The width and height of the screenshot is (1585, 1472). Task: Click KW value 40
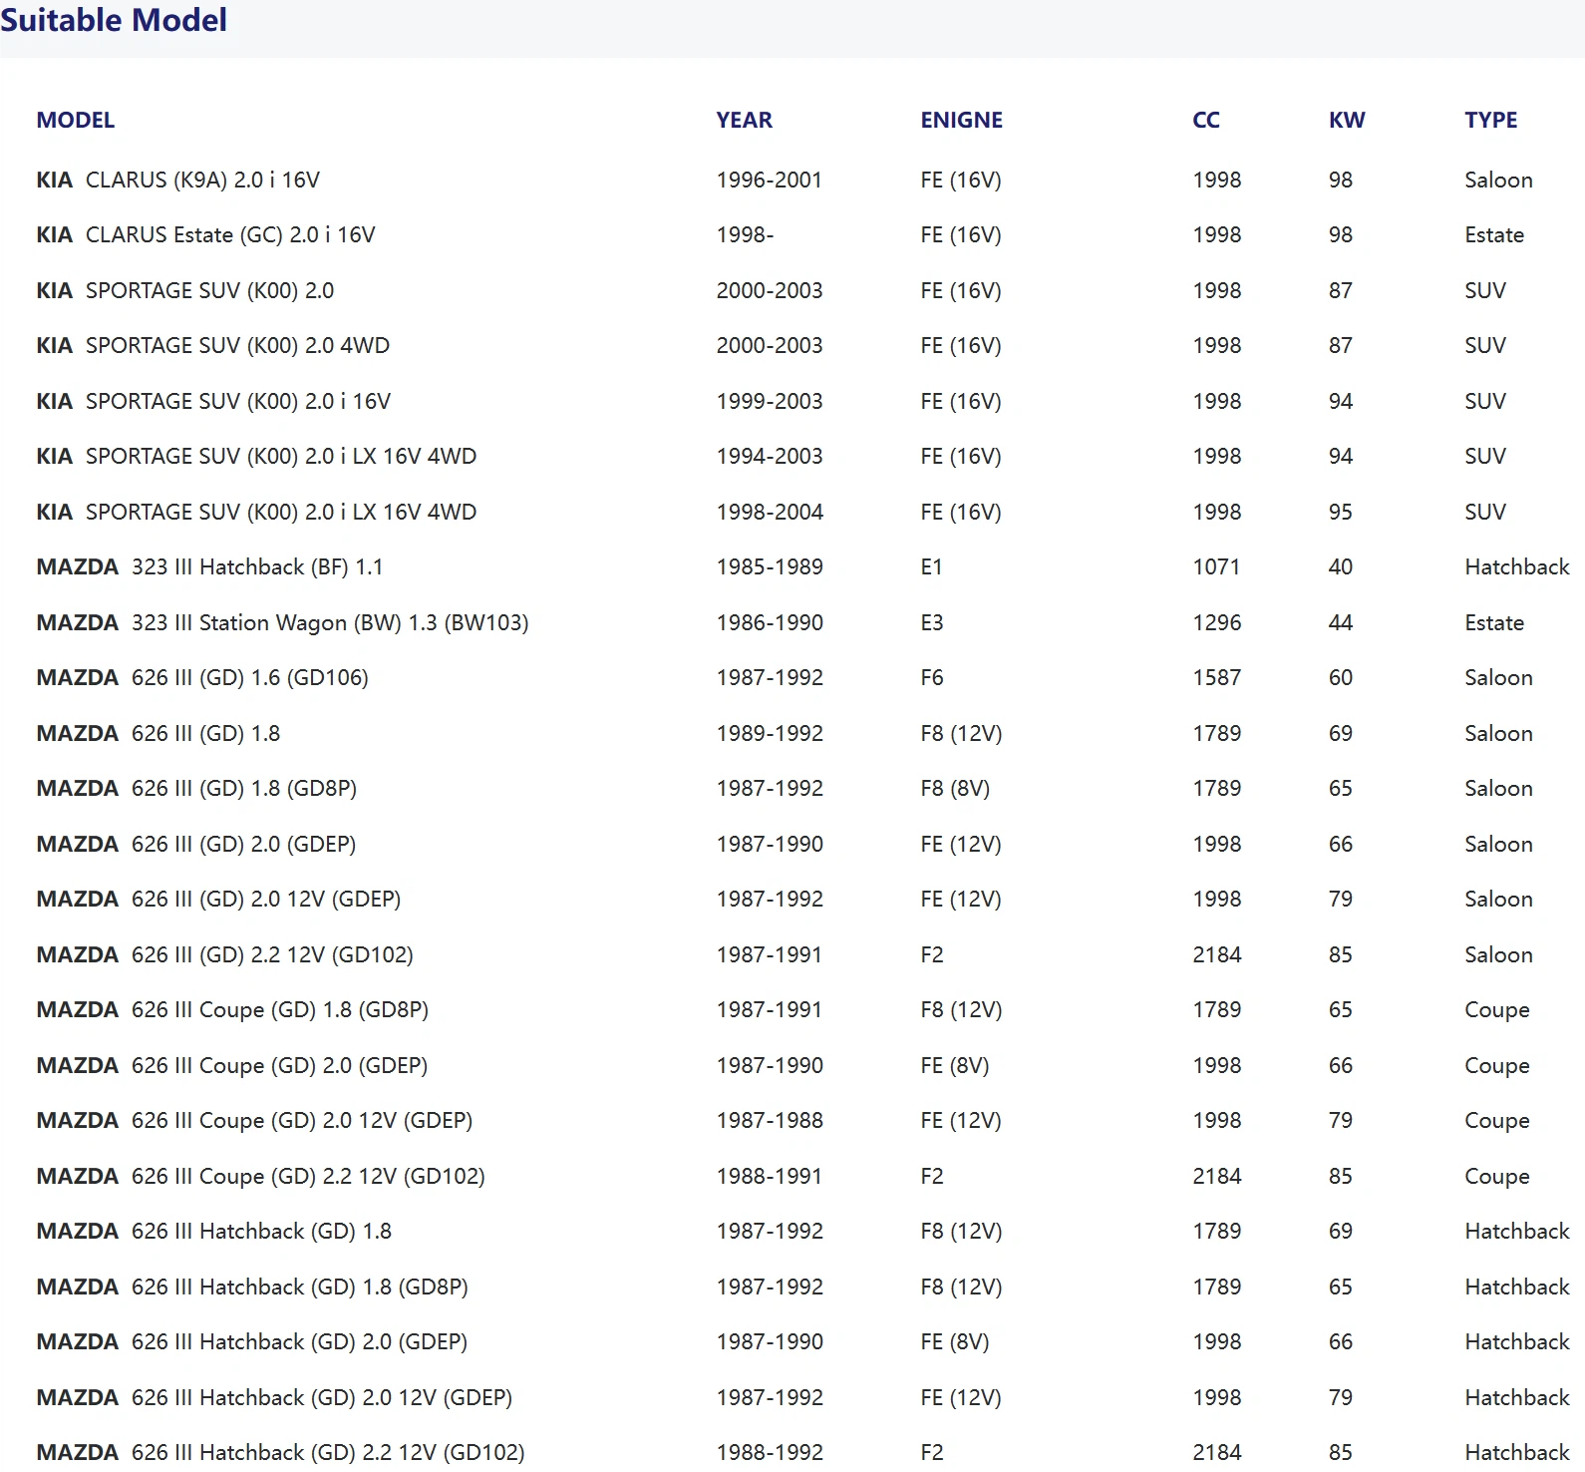1341,566
